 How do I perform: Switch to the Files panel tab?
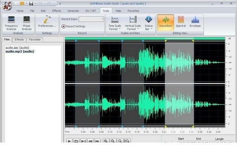click(x=7, y=39)
